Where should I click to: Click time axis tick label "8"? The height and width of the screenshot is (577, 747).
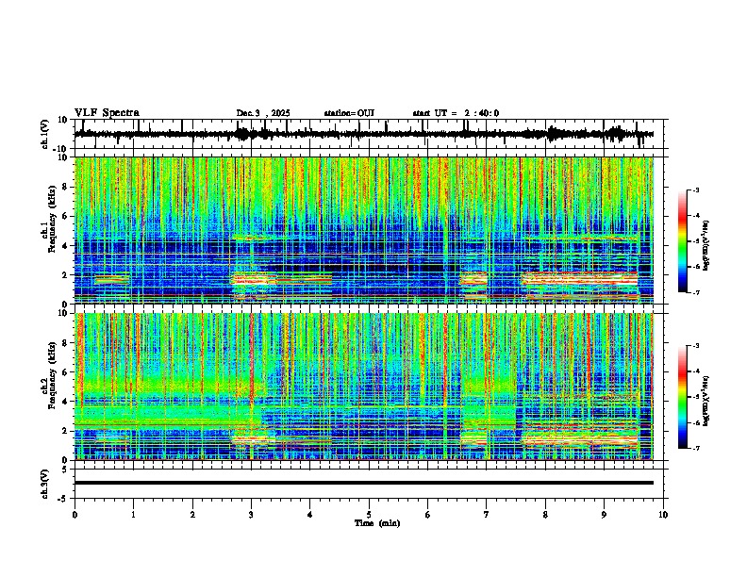click(545, 515)
